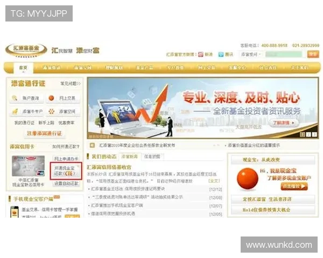Click the small announcement icon beside 汇添富2010年度 headline
Screen dimensions: 323x258
(92, 145)
